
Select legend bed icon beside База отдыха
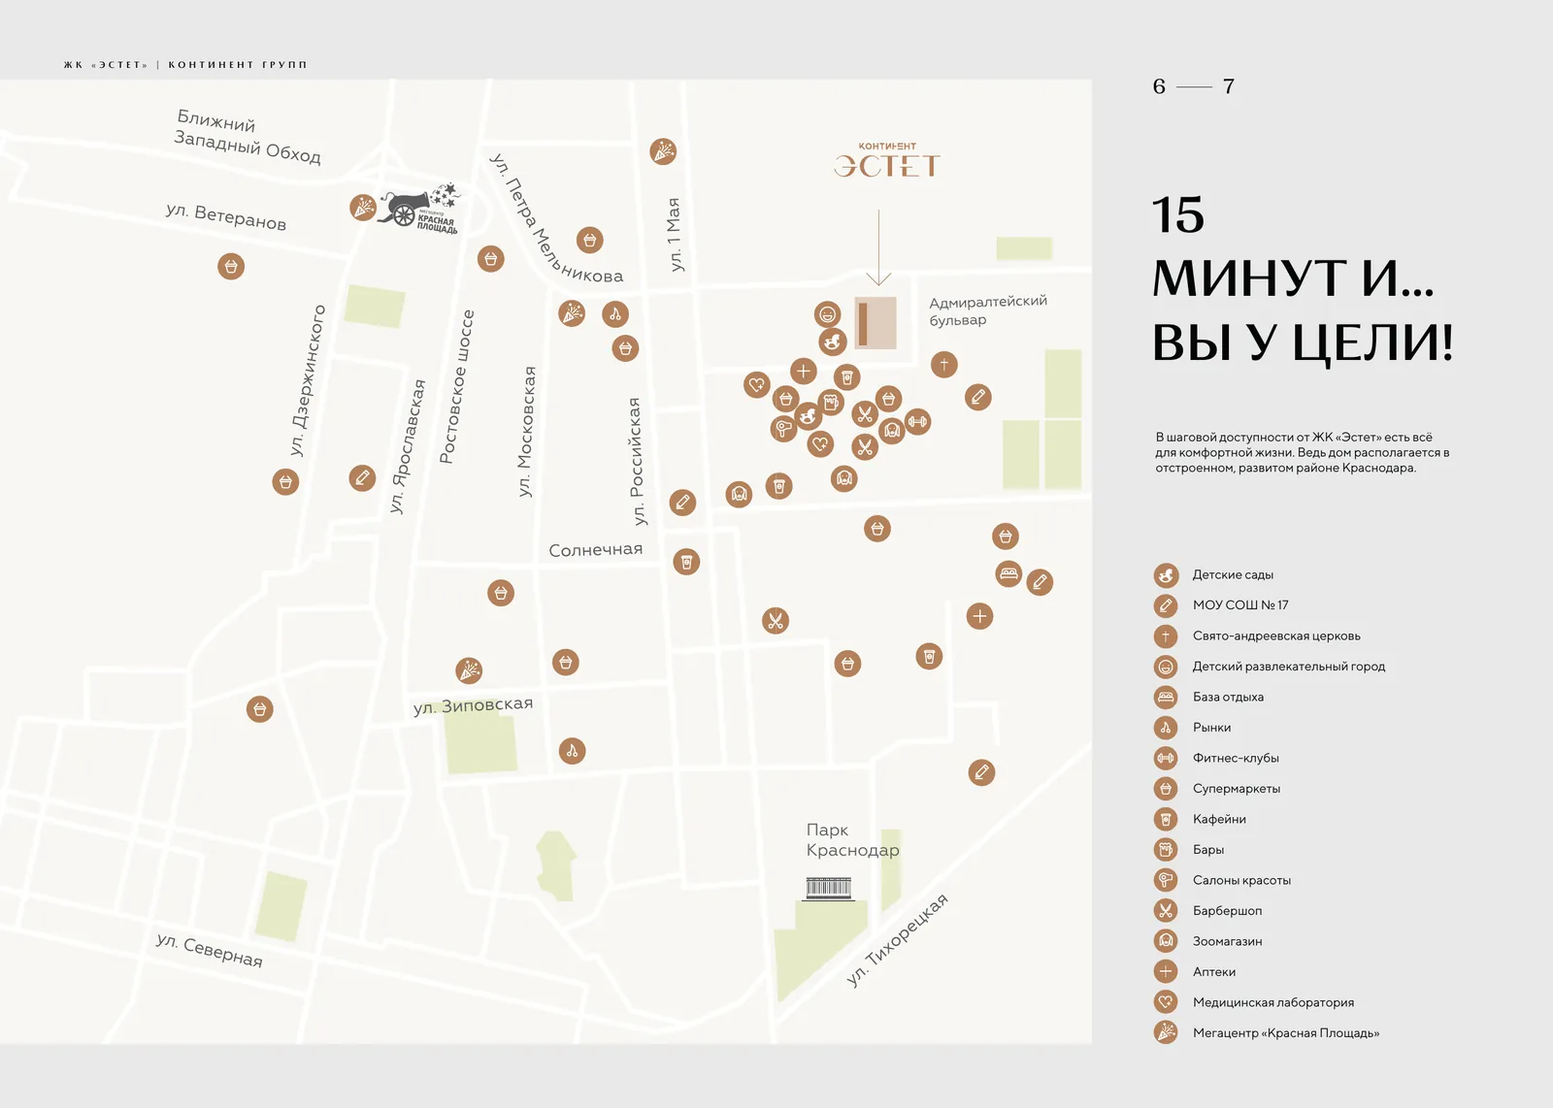(x=1166, y=698)
